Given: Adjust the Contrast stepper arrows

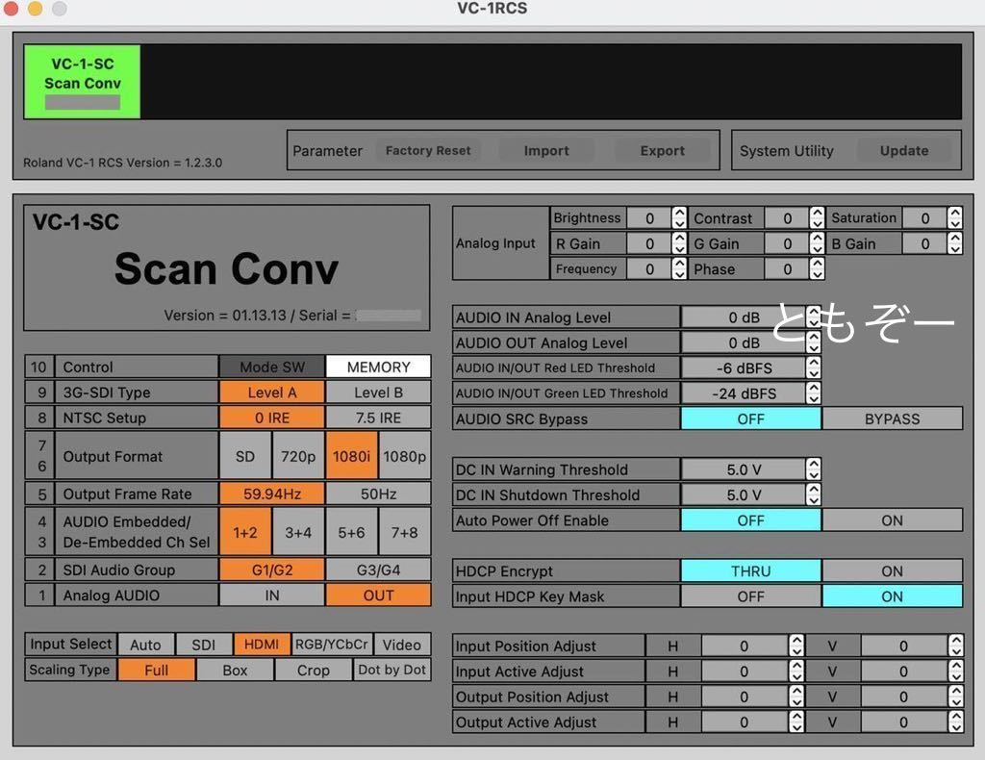Looking at the screenshot, I should click(x=817, y=218).
